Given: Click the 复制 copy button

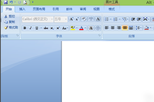Looking at the screenshot, I should [x=9, y=22].
